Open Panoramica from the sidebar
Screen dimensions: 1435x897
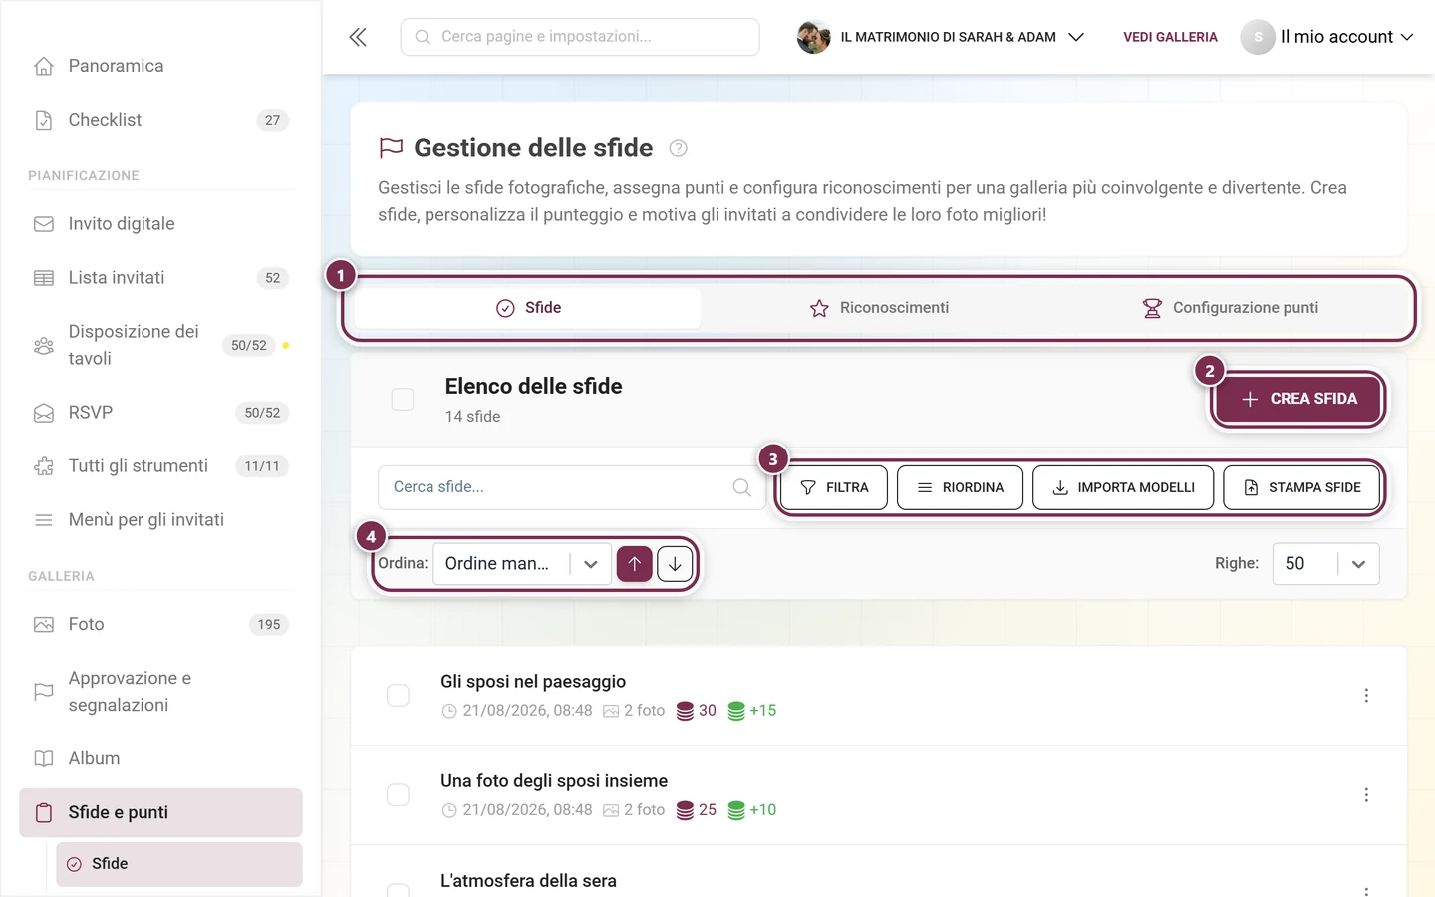(160, 66)
